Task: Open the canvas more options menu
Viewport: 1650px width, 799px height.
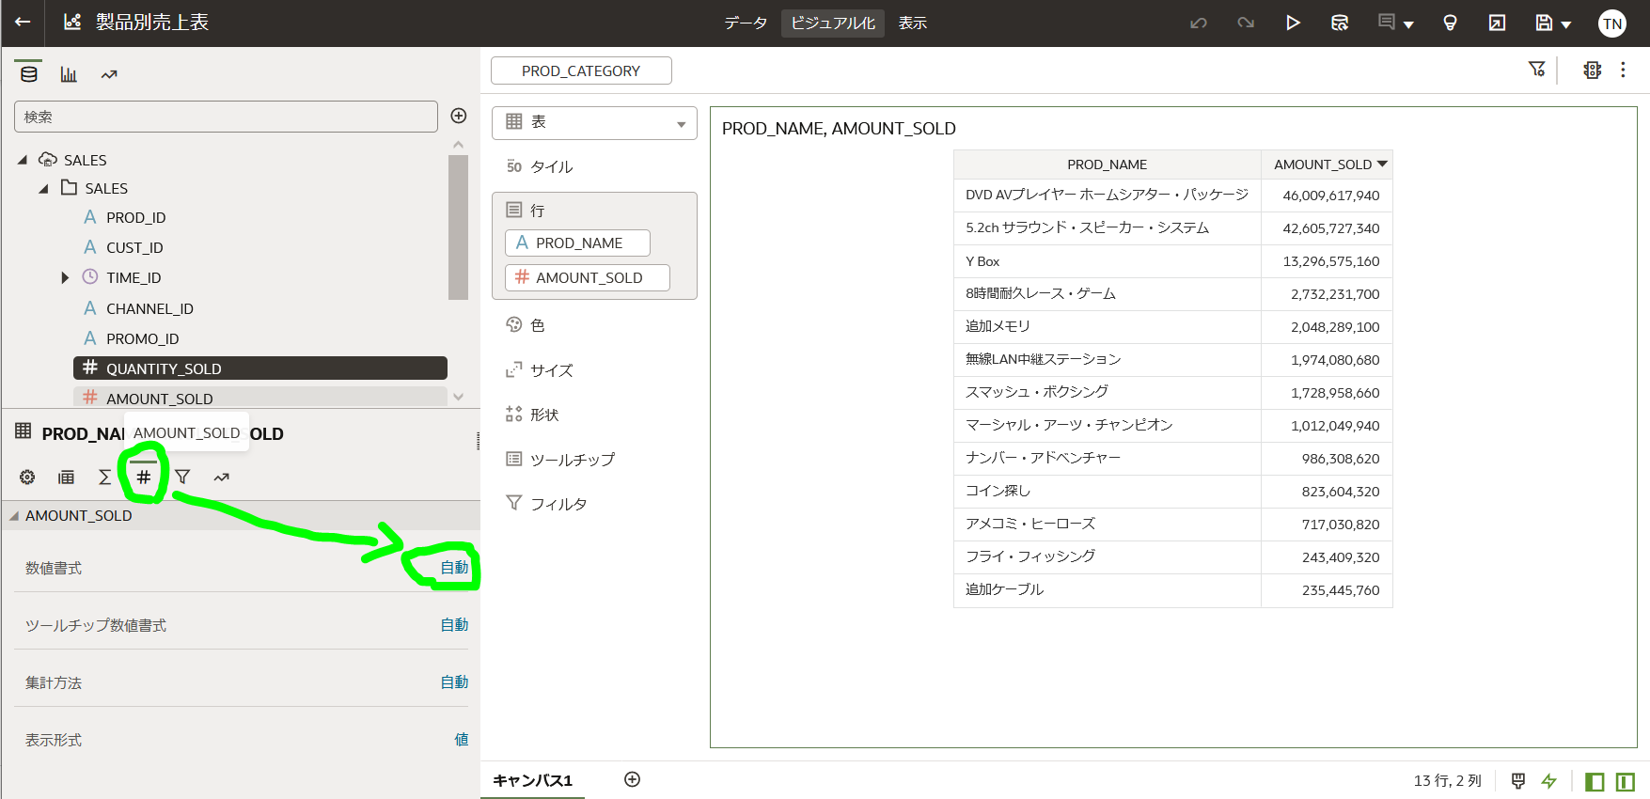Action: point(1623,70)
